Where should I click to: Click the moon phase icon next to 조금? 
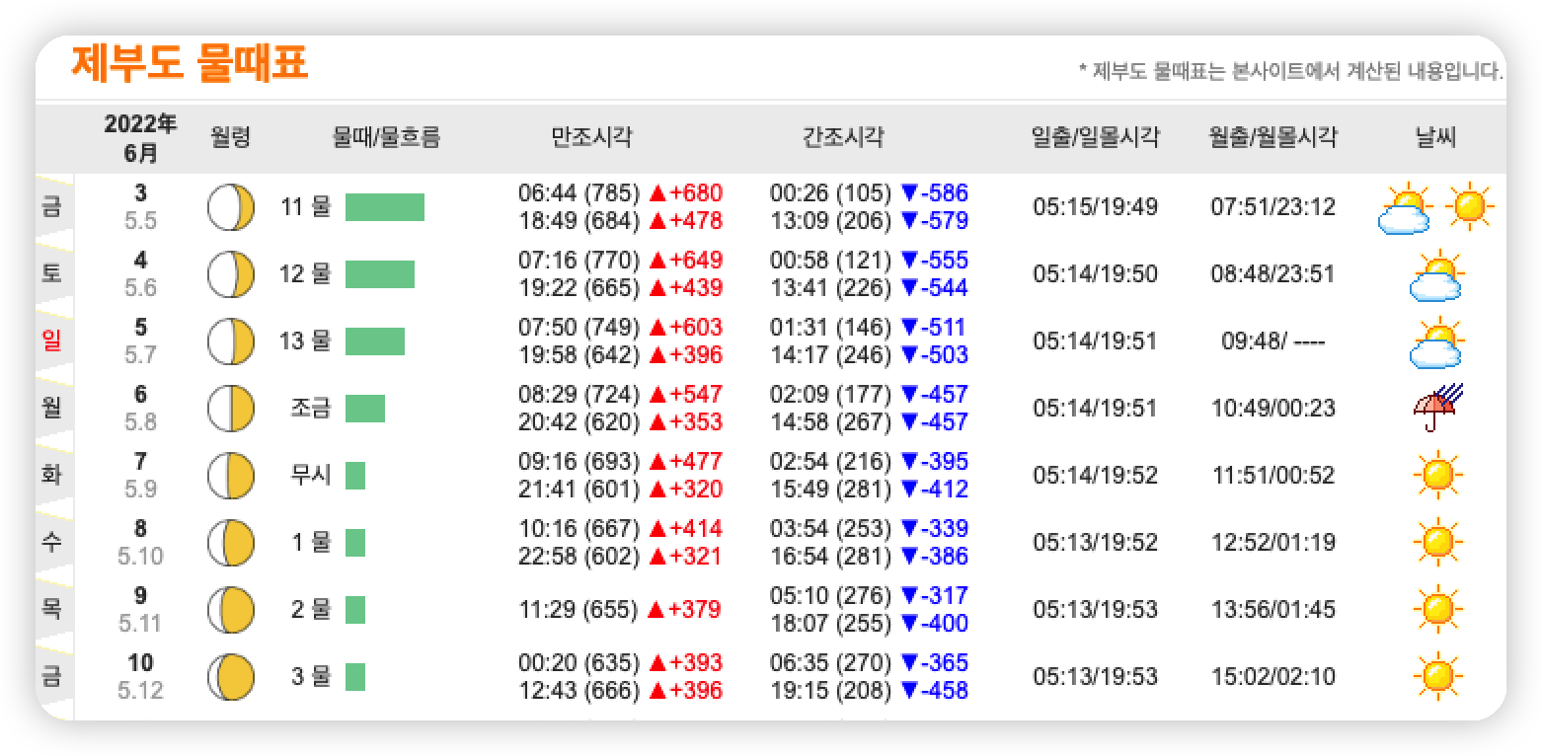click(230, 408)
